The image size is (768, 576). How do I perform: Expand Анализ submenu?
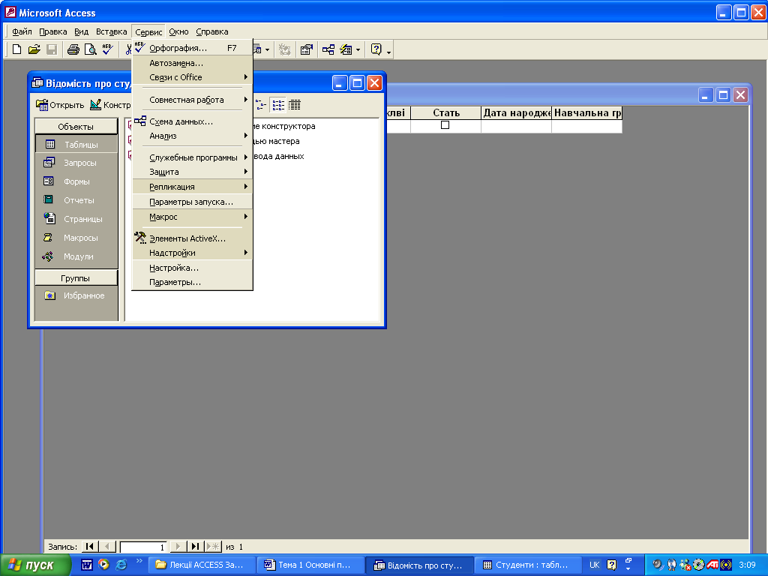(193, 136)
